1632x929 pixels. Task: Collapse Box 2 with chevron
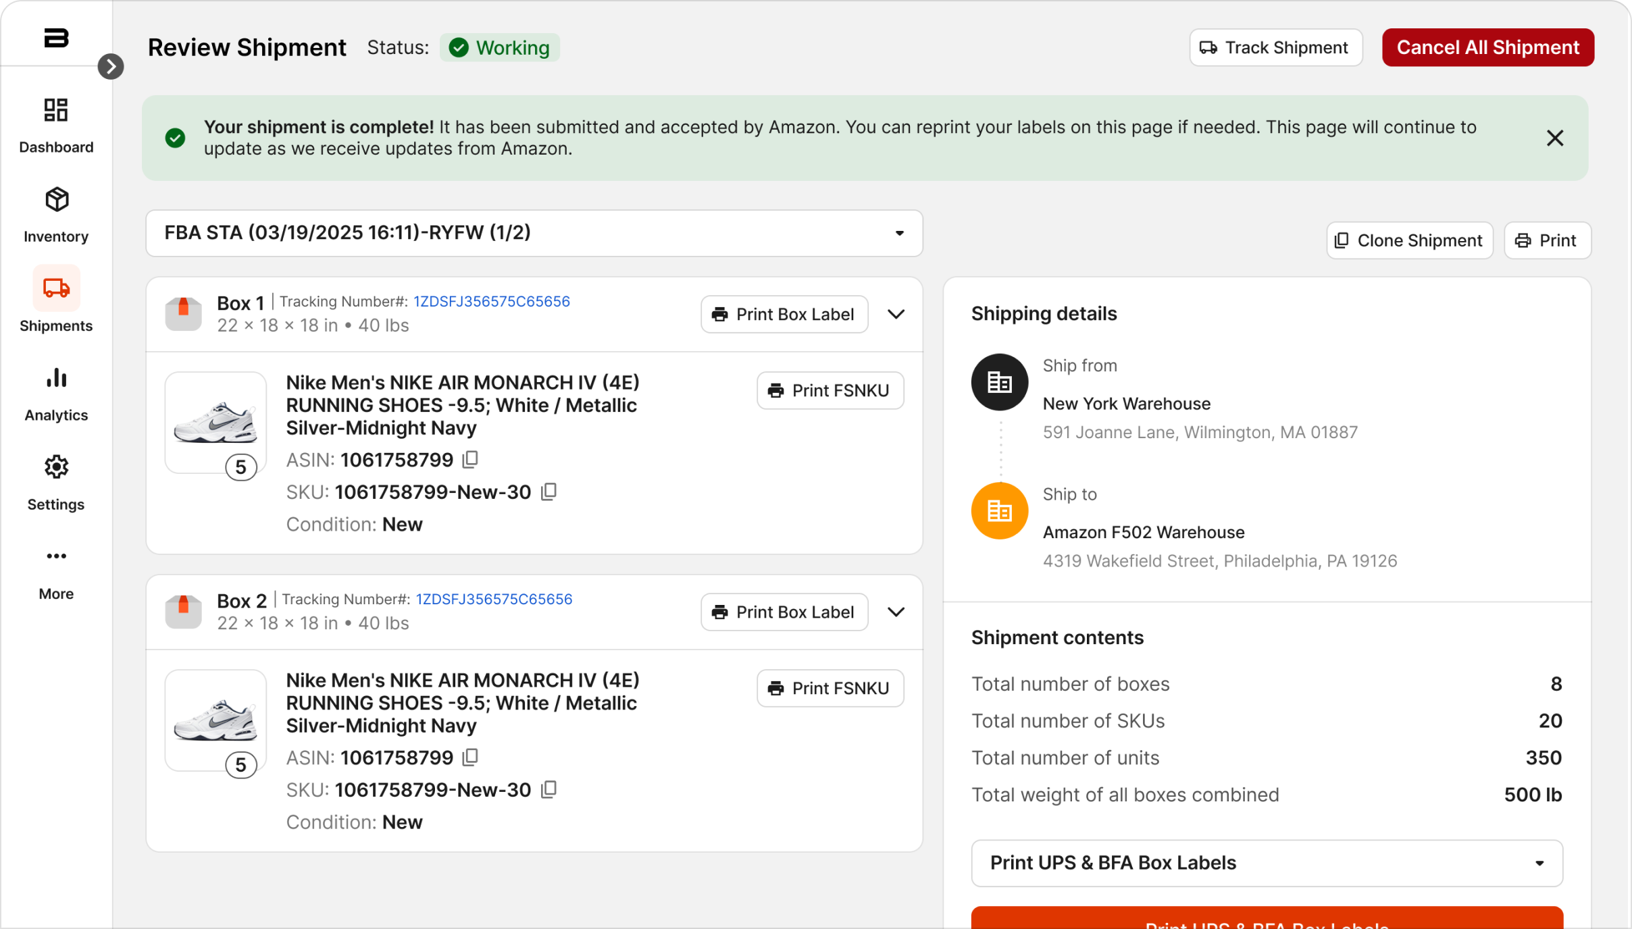(x=896, y=612)
